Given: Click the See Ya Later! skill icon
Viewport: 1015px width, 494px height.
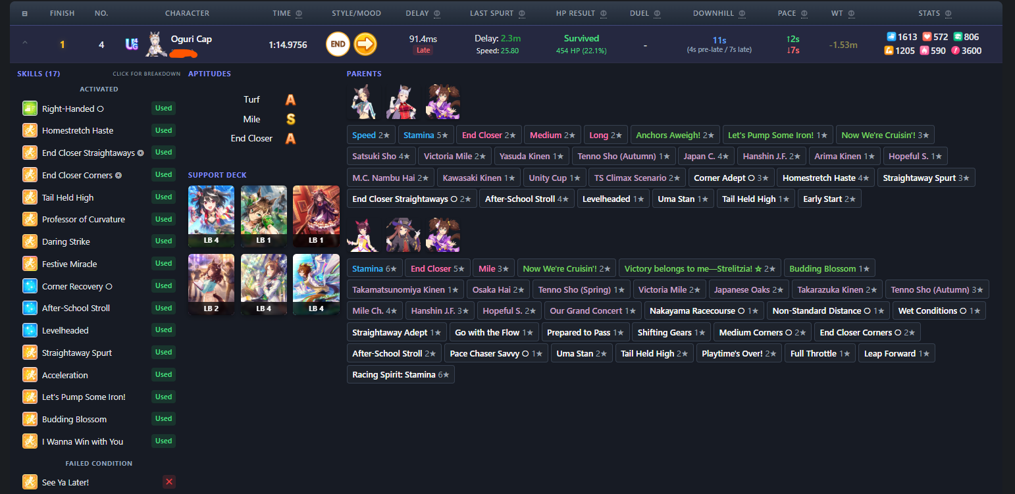Looking at the screenshot, I should 29,482.
